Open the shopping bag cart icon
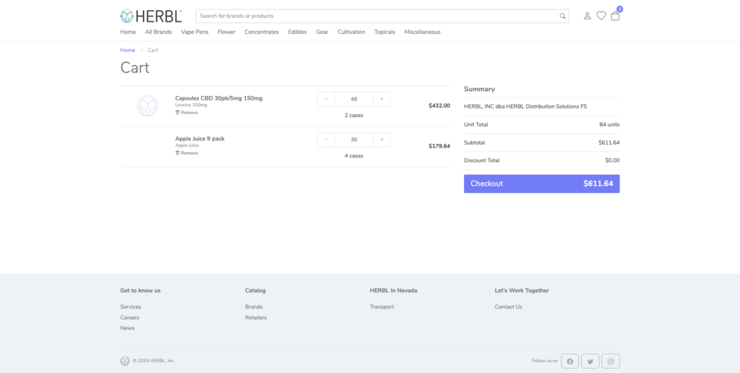 pyautogui.click(x=615, y=16)
